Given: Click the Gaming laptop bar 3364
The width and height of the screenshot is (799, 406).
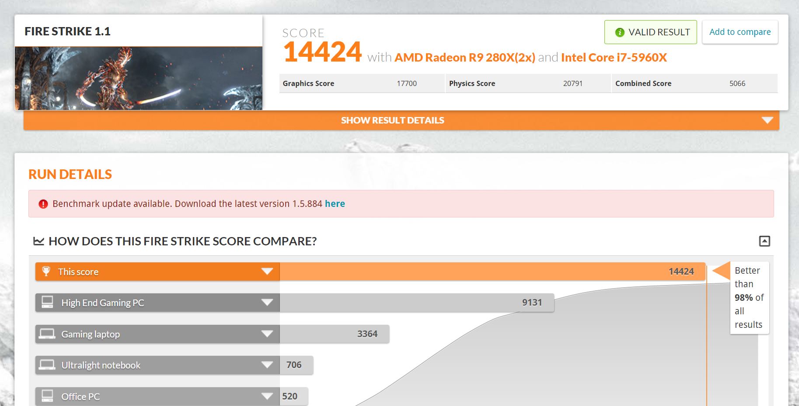Looking at the screenshot, I should 335,334.
